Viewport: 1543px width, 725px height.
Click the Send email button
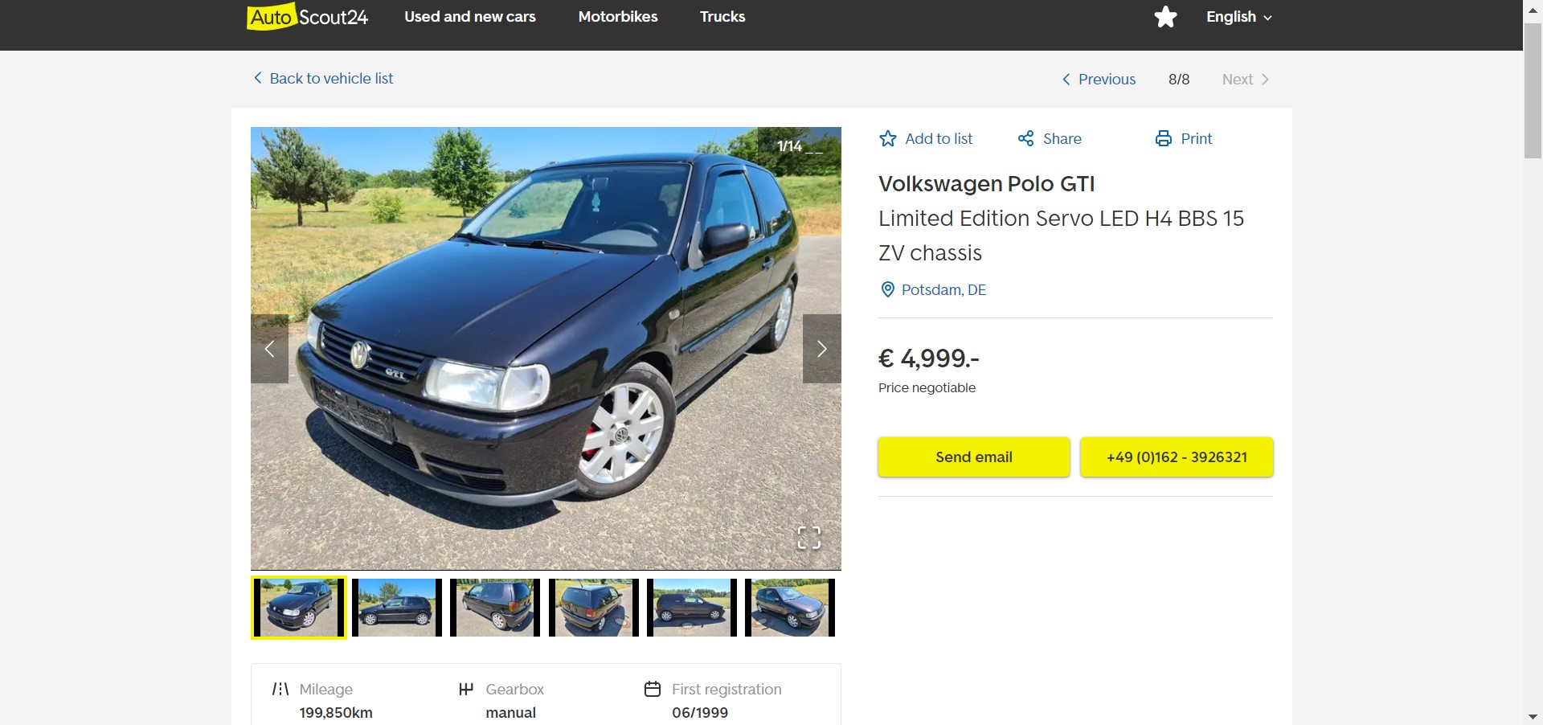coord(974,457)
